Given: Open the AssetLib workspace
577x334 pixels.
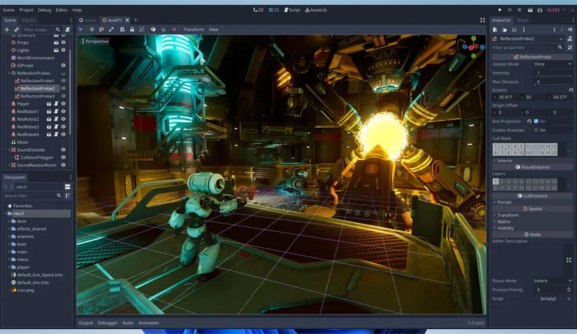Looking at the screenshot, I should click(x=316, y=10).
